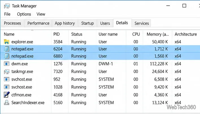This screenshot has width=200, height=114.
Task: Click memory value 24,604 K
Action: click(160, 72)
